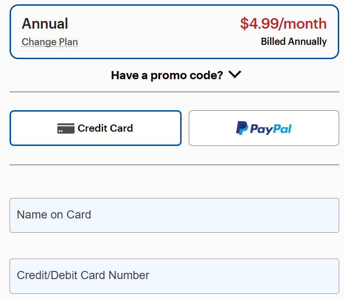Viewport: 344px width, 301px height.
Task: Click the PayPal double-P logo icon
Action: tap(242, 128)
